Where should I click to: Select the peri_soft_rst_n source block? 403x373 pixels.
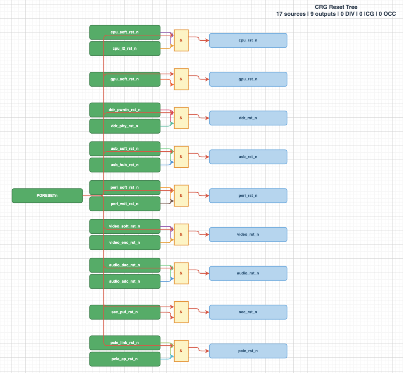(125, 187)
